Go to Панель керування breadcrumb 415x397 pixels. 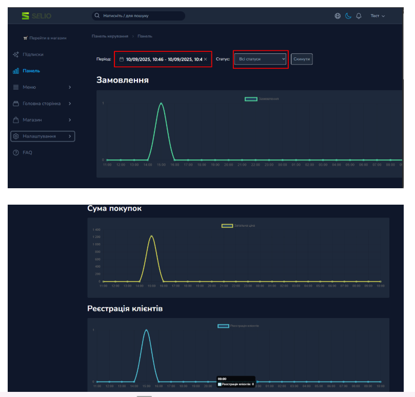pos(110,36)
